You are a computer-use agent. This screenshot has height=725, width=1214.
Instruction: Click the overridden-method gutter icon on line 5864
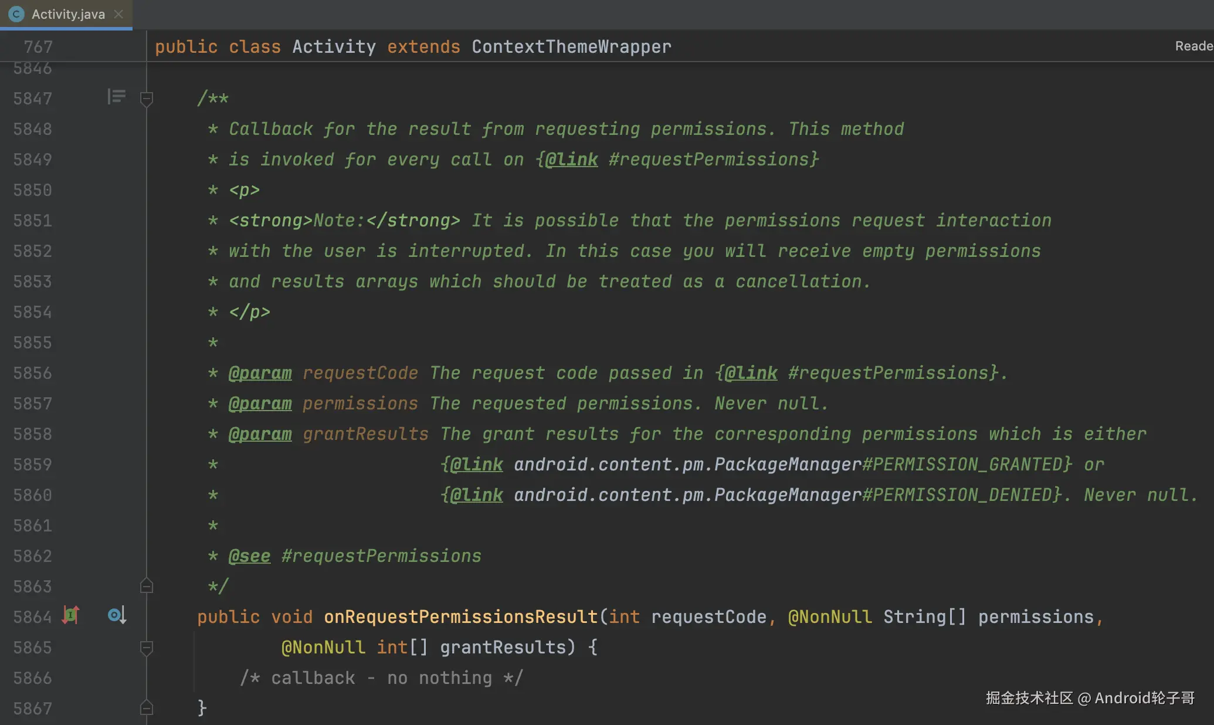[116, 615]
